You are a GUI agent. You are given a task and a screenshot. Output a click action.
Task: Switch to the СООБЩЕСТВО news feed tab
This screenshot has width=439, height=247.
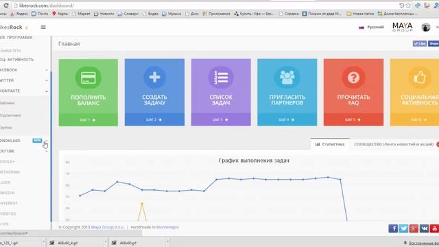pyautogui.click(x=394, y=144)
